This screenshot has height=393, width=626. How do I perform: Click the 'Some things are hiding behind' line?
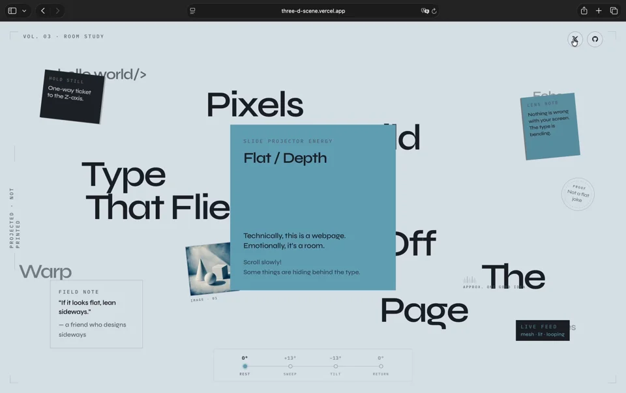(x=302, y=272)
